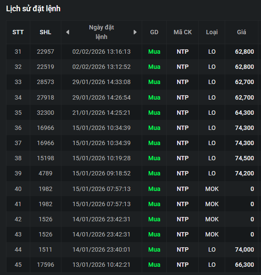261x275 pixels.
Task: Click the MOK type in row 40
Action: (x=212, y=189)
